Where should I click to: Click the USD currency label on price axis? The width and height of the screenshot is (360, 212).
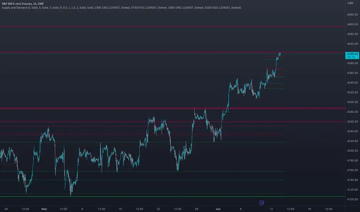[x=350, y=3]
